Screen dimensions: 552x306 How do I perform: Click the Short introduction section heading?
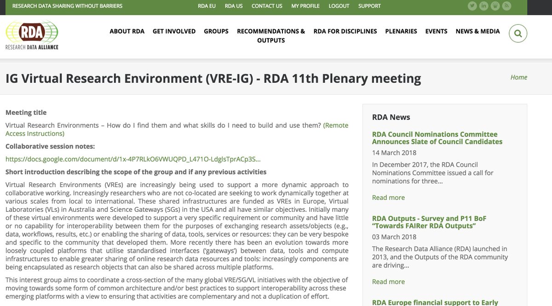tap(136, 172)
